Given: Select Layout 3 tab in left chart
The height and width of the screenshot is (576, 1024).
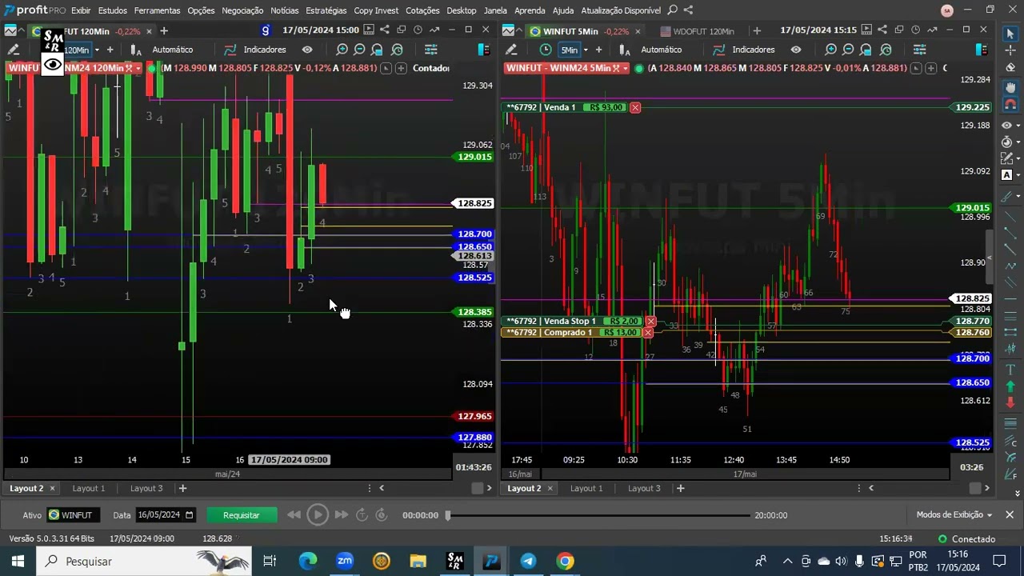Looking at the screenshot, I should click(x=146, y=488).
